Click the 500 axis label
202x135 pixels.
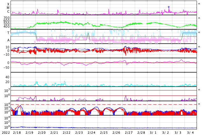(x=7, y=24)
